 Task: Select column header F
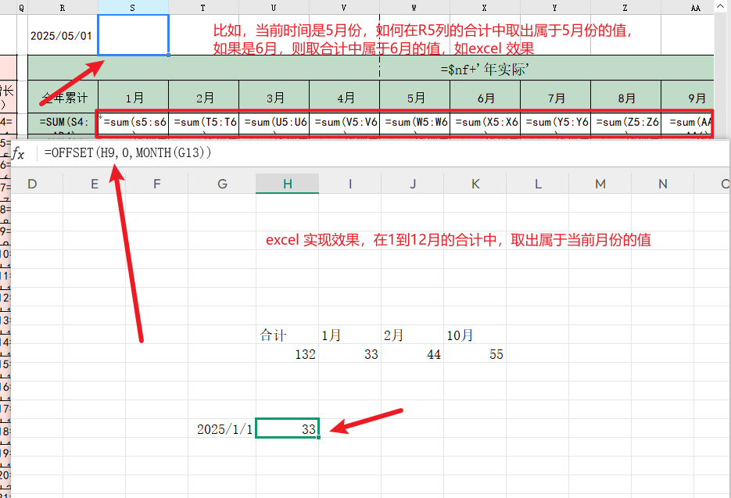point(156,184)
